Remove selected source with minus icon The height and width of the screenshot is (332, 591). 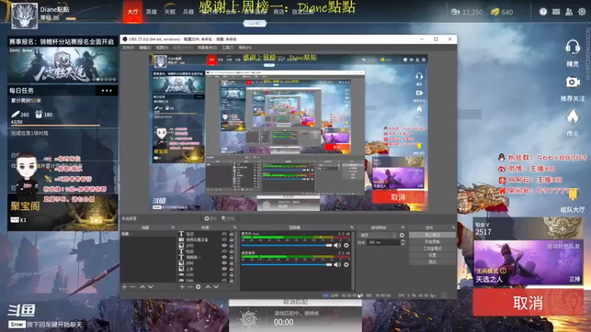(190, 287)
